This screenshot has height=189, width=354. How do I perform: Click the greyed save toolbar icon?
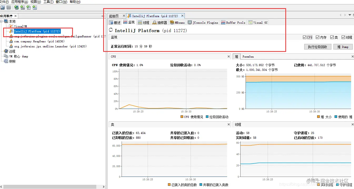[9, 8]
